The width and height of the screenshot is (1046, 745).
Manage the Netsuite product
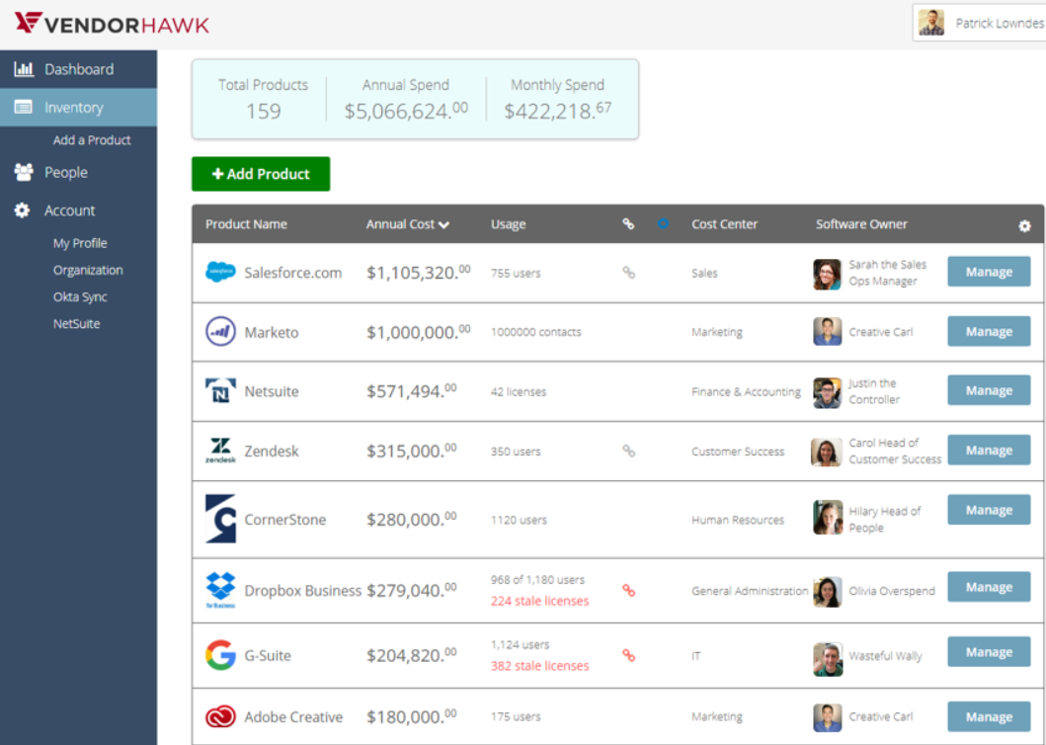tap(989, 390)
